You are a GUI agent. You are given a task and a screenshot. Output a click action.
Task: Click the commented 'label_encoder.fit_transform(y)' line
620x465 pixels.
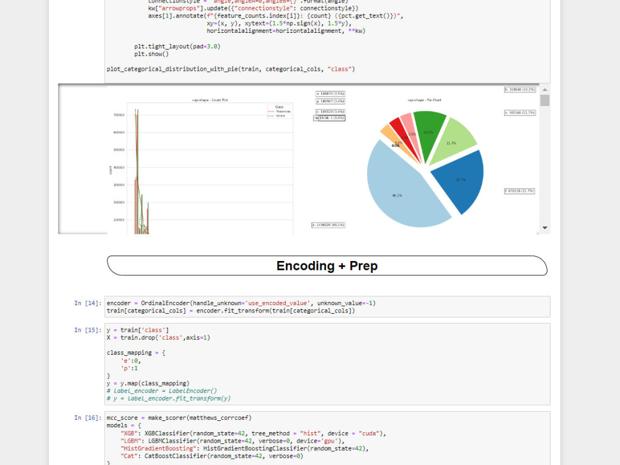pyautogui.click(x=169, y=399)
